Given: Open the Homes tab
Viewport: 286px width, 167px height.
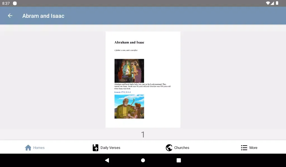Looking at the screenshot, I should [x=35, y=148].
